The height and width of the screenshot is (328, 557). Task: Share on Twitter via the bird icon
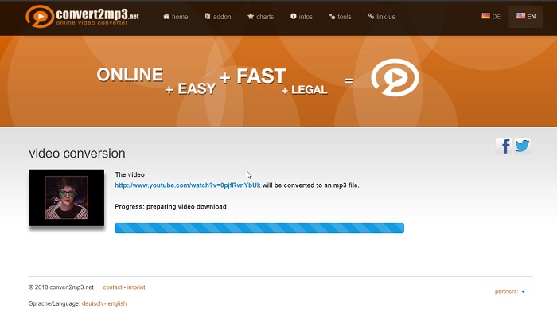522,146
